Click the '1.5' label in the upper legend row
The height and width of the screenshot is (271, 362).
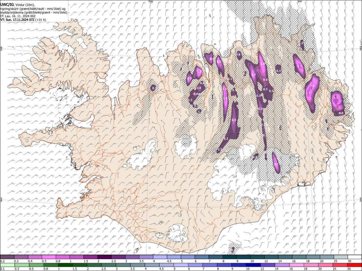[86, 261]
